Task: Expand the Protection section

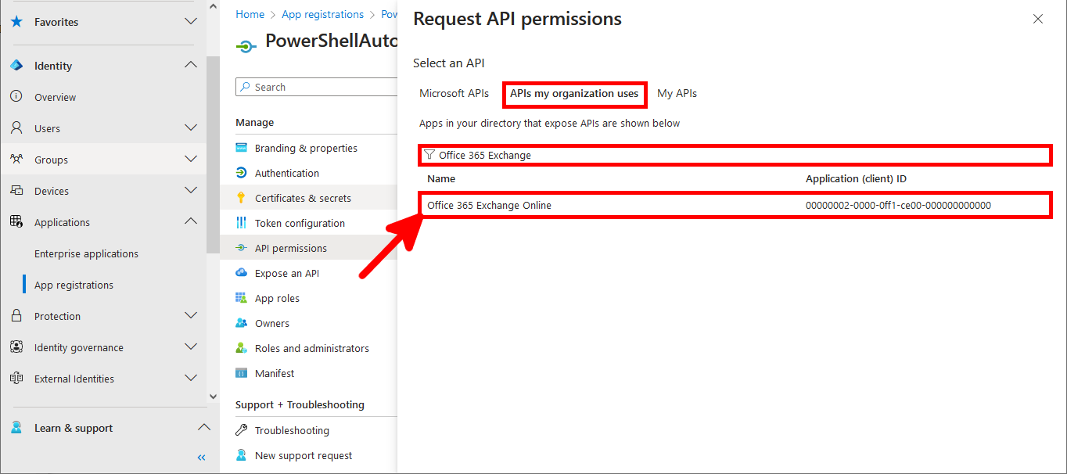Action: pyautogui.click(x=191, y=315)
